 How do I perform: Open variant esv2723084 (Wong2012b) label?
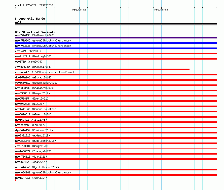click(x=32, y=146)
